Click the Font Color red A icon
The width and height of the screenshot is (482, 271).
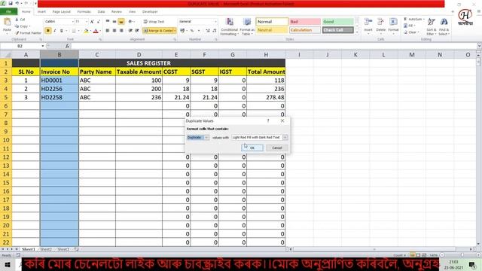click(x=96, y=31)
